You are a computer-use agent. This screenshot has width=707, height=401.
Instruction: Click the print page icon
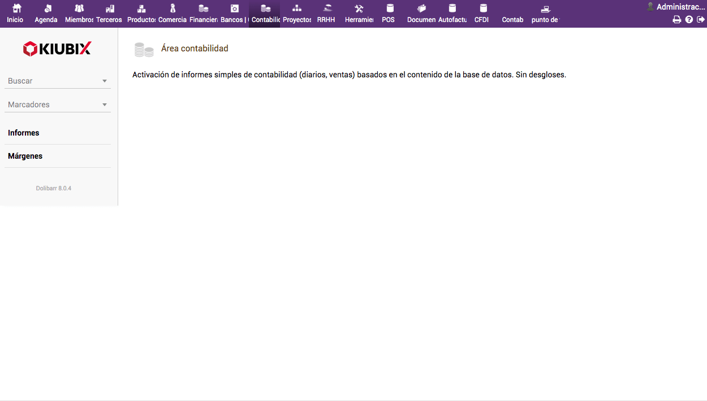tap(676, 20)
